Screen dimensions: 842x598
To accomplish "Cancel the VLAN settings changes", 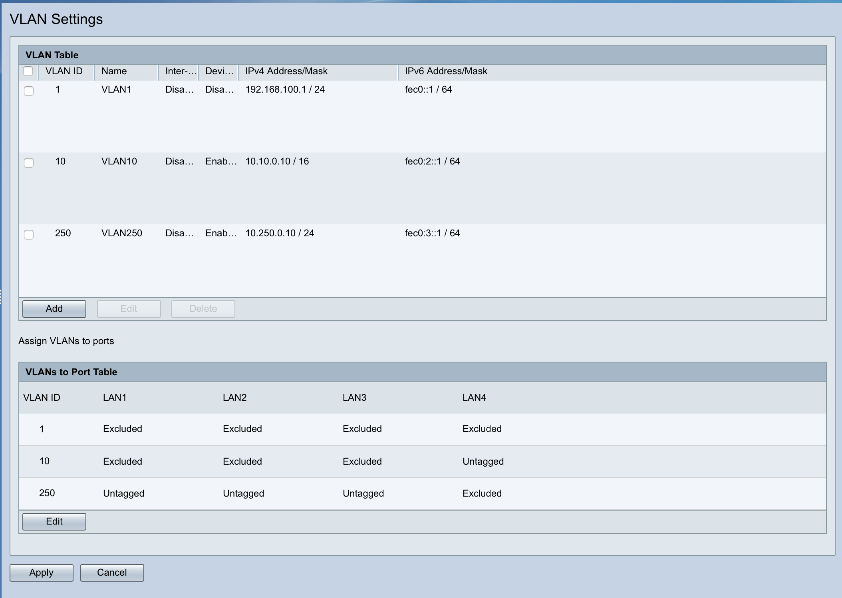I will point(112,572).
